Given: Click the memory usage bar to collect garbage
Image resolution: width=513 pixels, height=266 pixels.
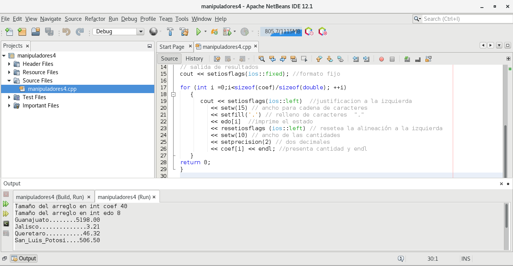Looking at the screenshot, I should [281, 32].
